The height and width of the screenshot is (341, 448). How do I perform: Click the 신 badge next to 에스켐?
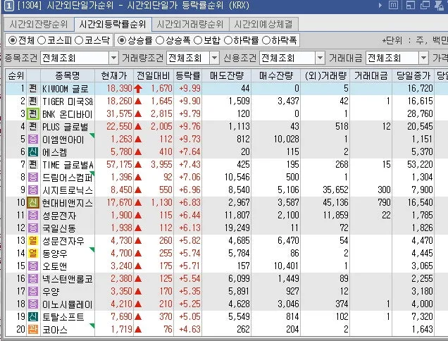33,151
